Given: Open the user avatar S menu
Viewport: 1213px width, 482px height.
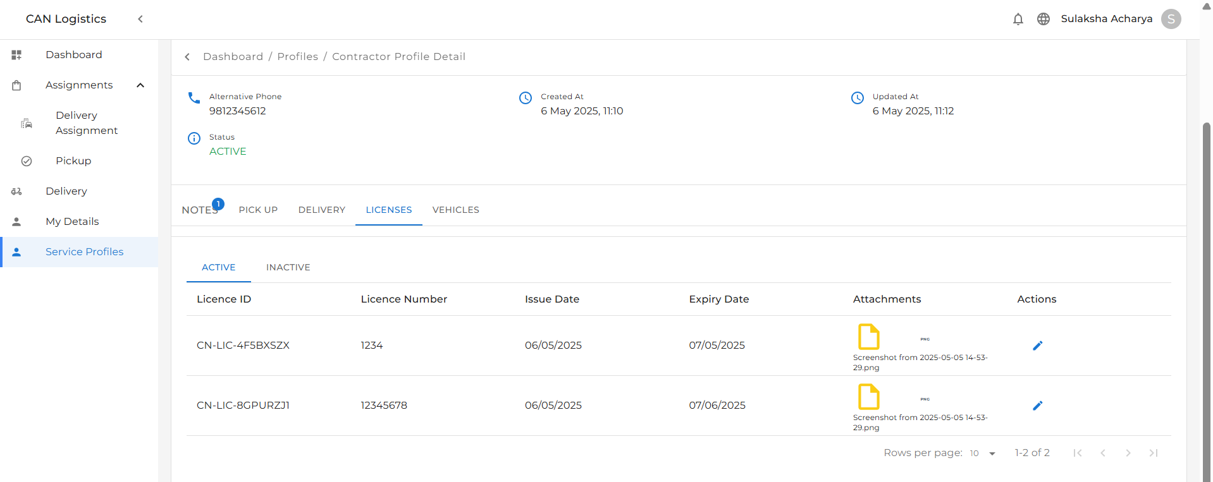Looking at the screenshot, I should tap(1171, 19).
